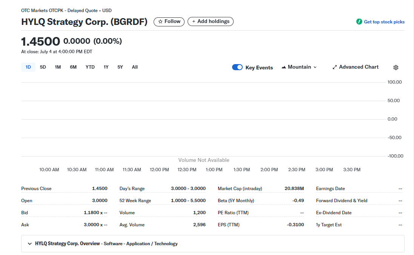414x255 pixels.
Task: Click the star icon in Follow button
Action: tap(160, 22)
